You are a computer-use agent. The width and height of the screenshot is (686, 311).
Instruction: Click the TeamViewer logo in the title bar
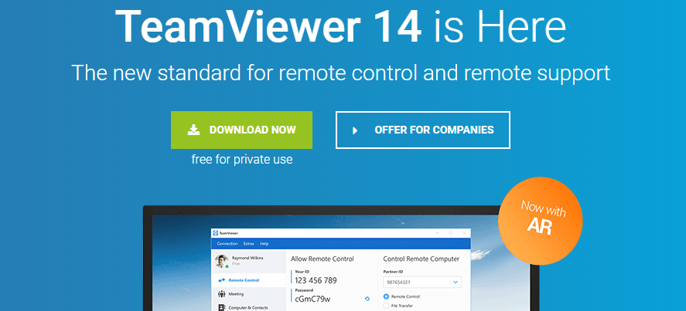[x=215, y=233]
